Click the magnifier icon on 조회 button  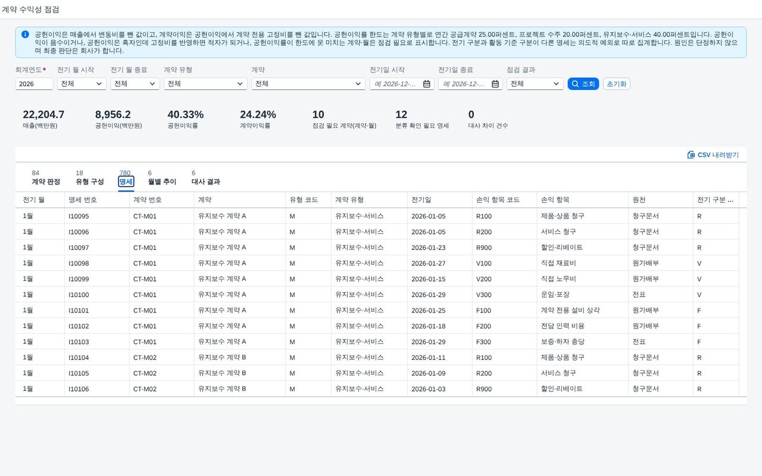click(x=575, y=84)
